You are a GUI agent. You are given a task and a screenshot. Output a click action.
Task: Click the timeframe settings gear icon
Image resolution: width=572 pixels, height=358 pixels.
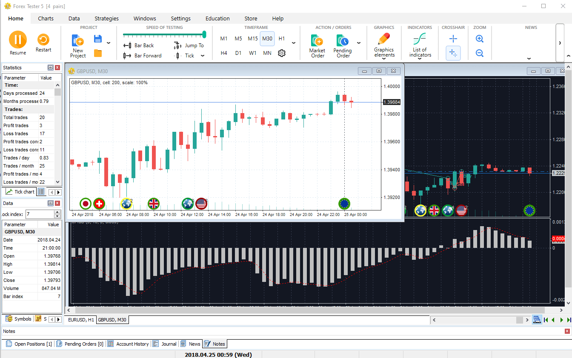tap(282, 53)
